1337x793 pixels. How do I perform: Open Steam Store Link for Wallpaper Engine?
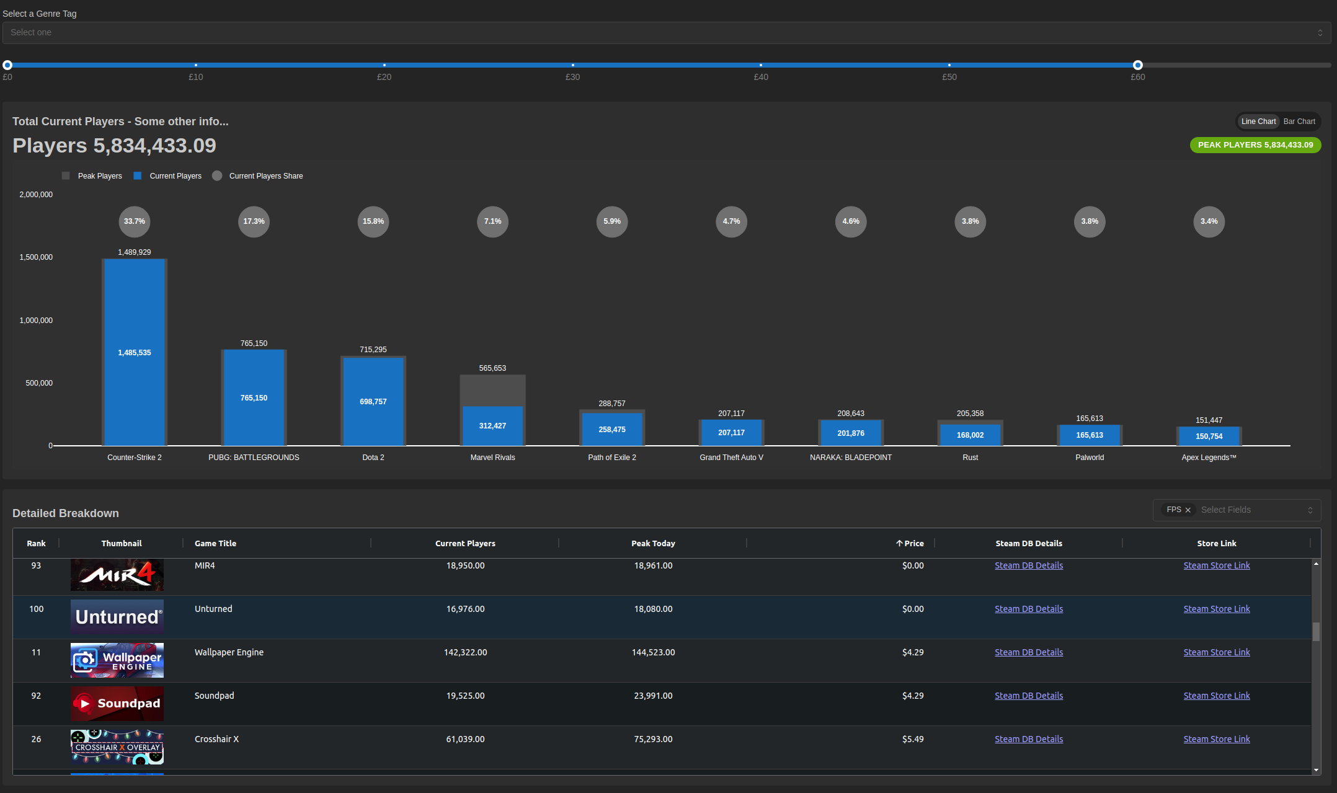1216,652
